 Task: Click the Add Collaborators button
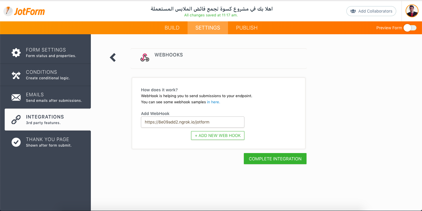tap(371, 11)
